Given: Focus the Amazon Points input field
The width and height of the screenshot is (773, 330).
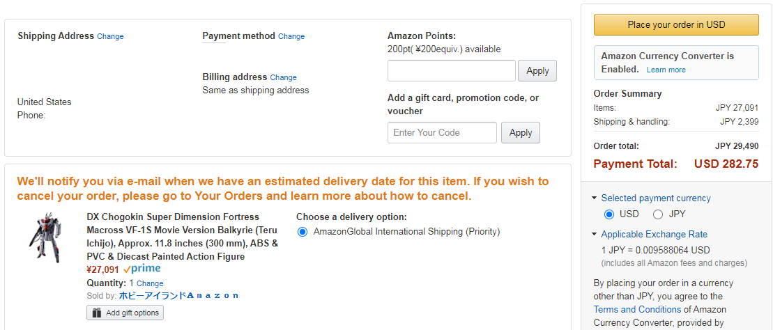Looking at the screenshot, I should (x=451, y=71).
